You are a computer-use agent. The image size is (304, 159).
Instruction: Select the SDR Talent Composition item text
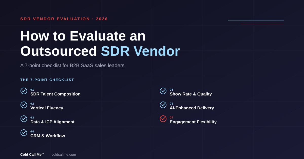coord(55,94)
